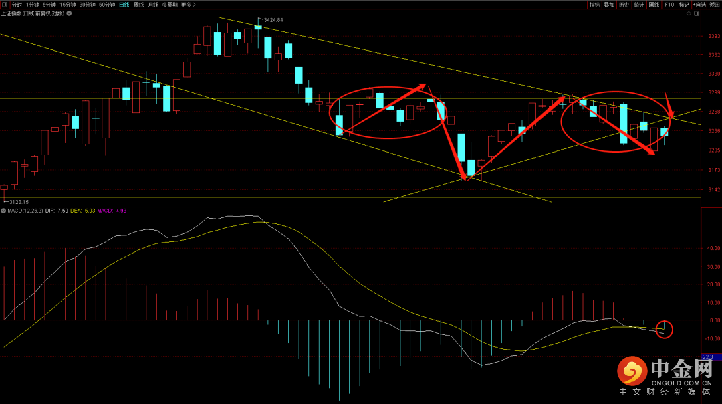This screenshot has height=404, width=722.
Task: Switch to 周线 weekly chart
Action: pos(138,5)
